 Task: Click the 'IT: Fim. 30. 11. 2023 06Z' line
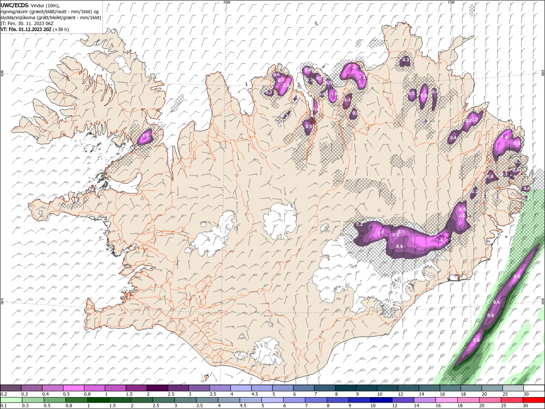click(x=26, y=23)
